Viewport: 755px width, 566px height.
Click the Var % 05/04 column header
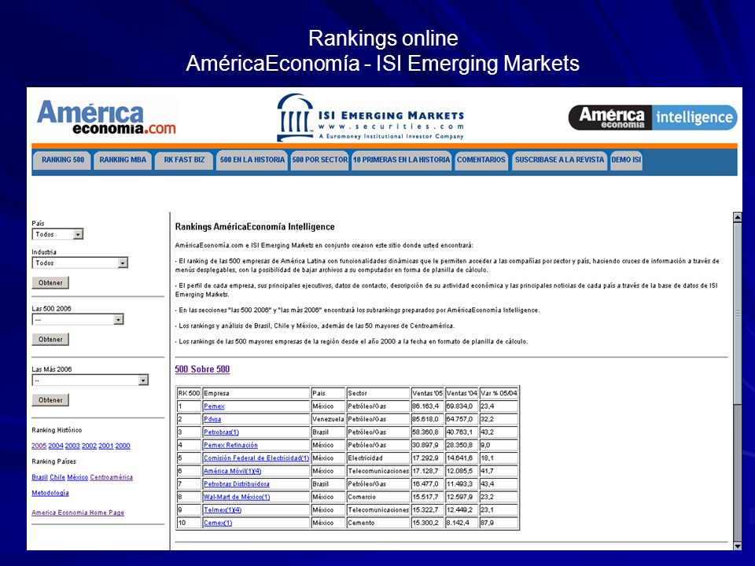(499, 393)
